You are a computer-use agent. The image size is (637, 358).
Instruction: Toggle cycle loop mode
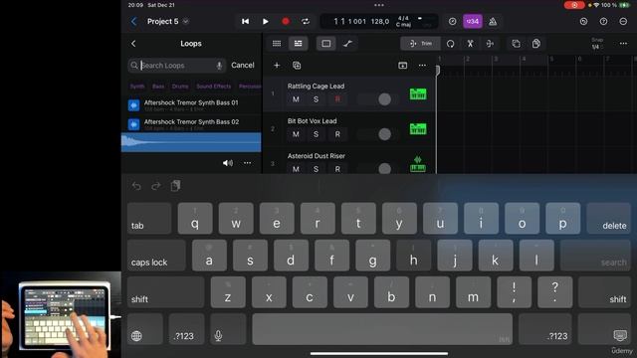(x=306, y=22)
